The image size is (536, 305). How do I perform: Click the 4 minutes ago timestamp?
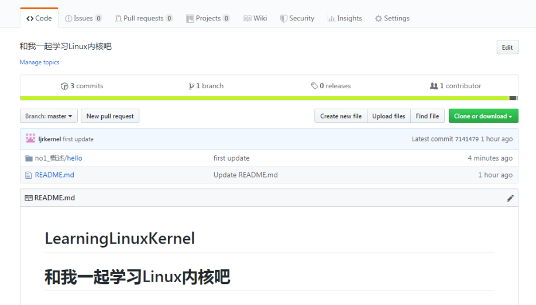click(x=490, y=158)
